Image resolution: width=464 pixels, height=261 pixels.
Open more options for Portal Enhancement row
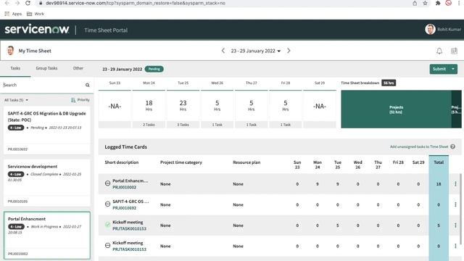click(455, 183)
